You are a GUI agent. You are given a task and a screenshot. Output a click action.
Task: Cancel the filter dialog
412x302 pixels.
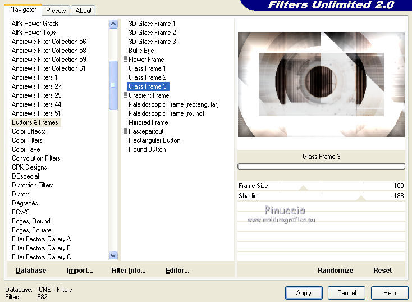pos(346,293)
